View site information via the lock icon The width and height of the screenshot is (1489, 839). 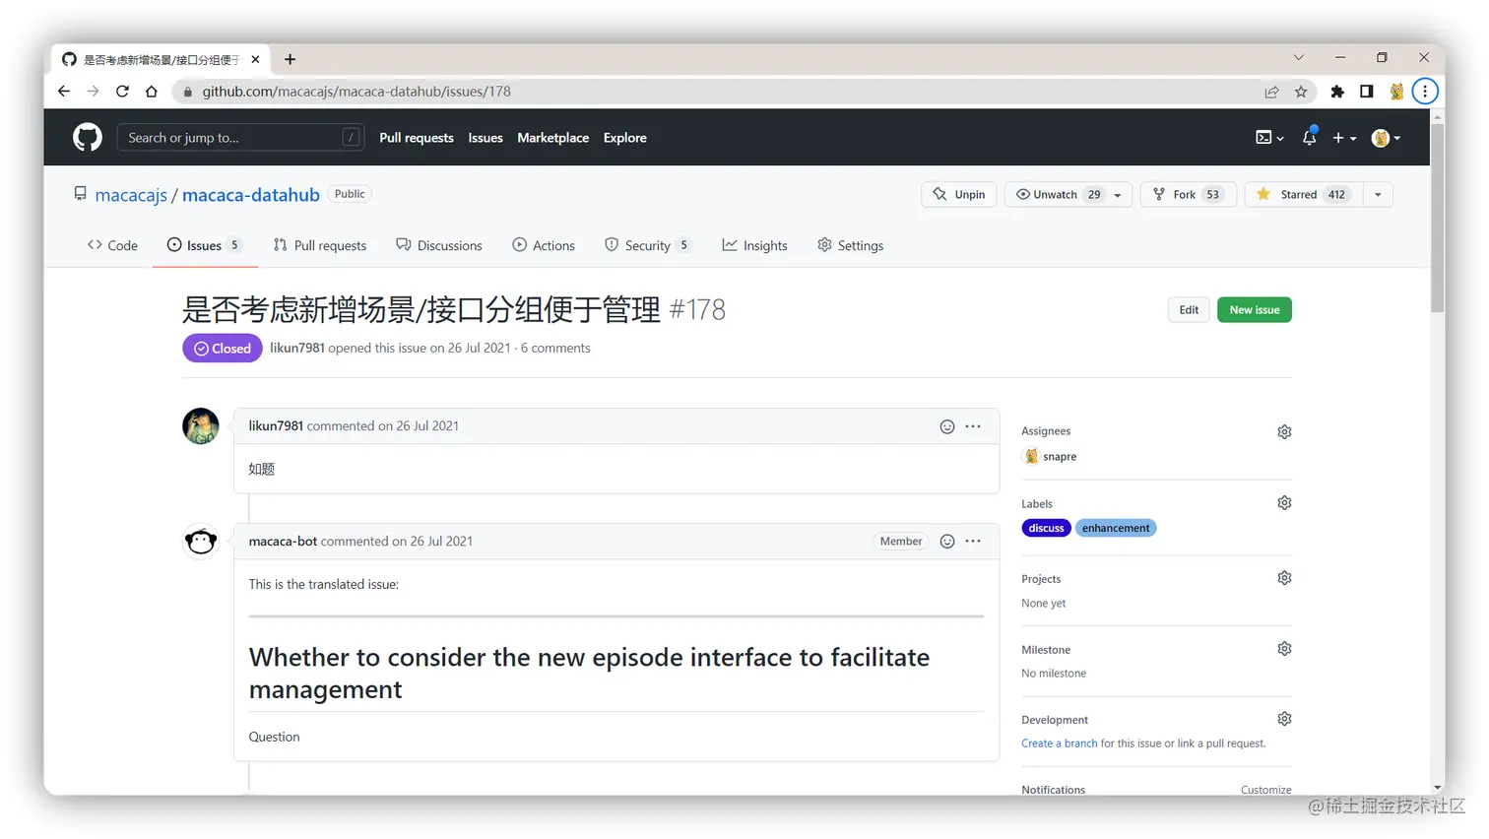pos(188,92)
